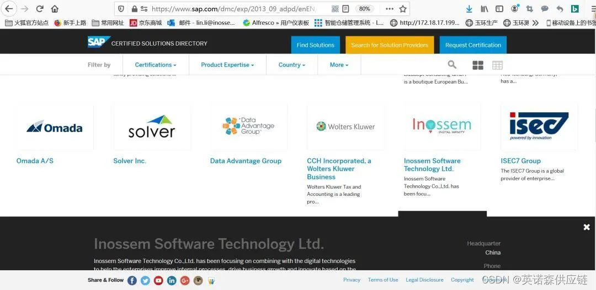Open the Privacy footer link
Image resolution: width=596 pixels, height=290 pixels.
point(352,280)
